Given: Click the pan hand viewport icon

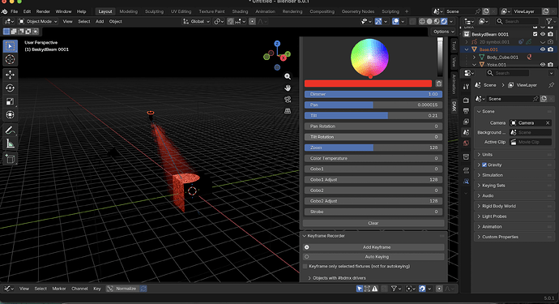Looking at the screenshot, I should (288, 88).
